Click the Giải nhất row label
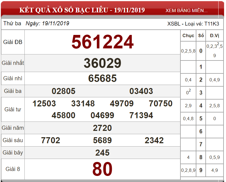 tap(13, 63)
